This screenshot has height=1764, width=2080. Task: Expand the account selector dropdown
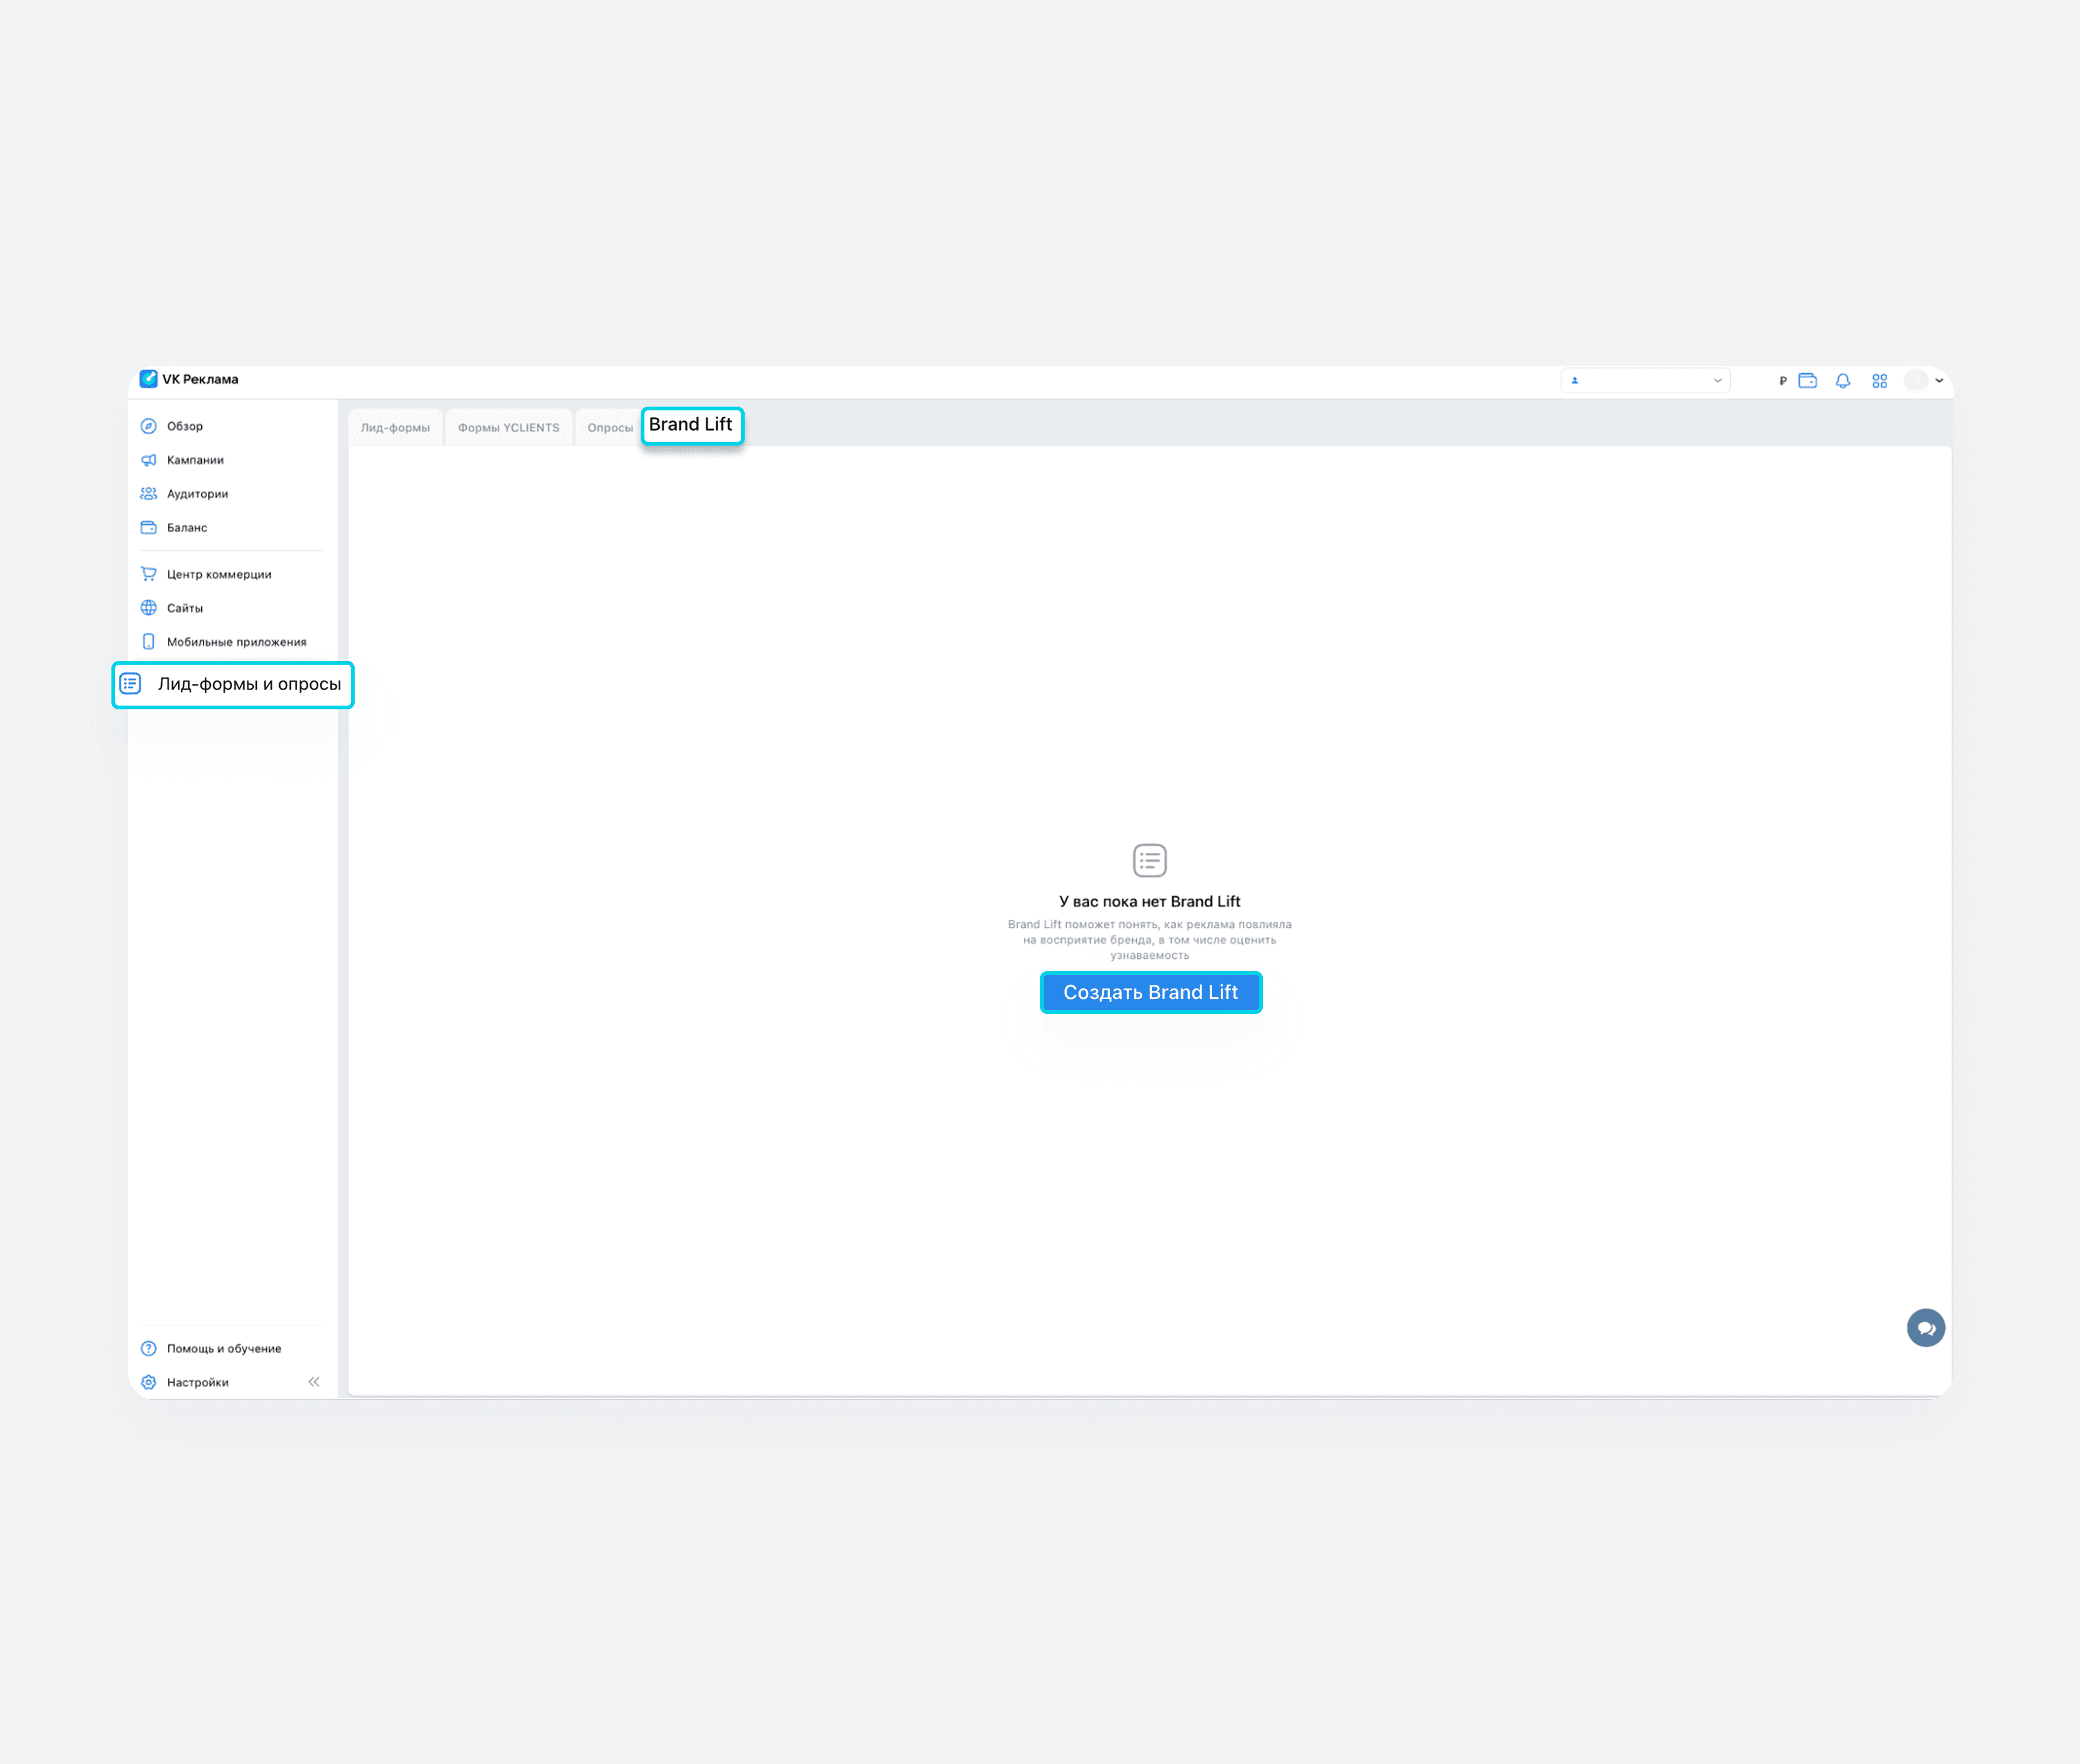click(1645, 381)
